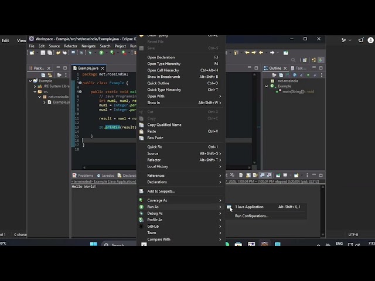Click the Coverage run toolbar icon
This screenshot has width=375, height=281.
click(112, 53)
